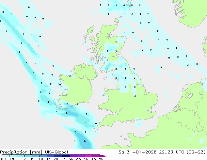
Task: Select the 40–45 mm magenta legend swatch
Action: 88,156
